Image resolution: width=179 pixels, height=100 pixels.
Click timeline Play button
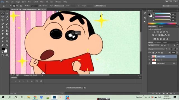click(x=20, y=81)
